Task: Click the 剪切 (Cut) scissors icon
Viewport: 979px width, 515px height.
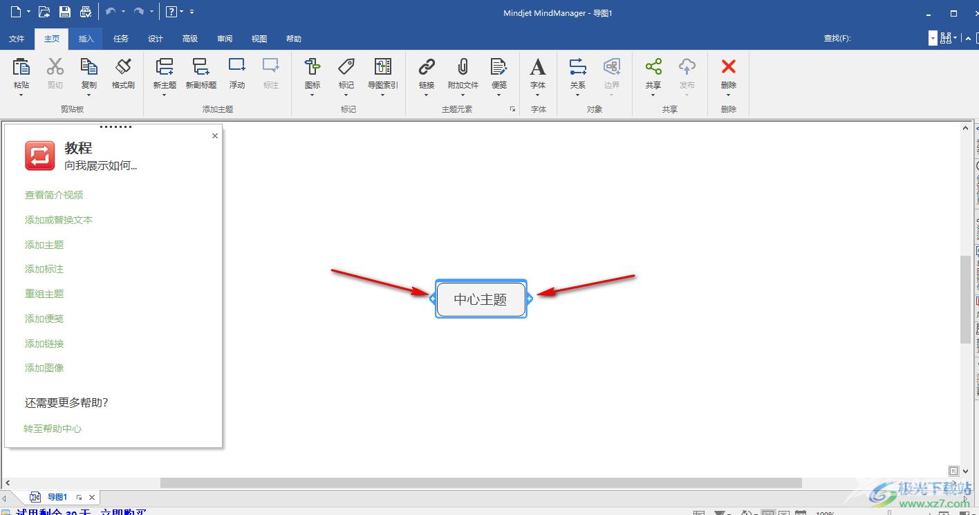Action: [55, 67]
